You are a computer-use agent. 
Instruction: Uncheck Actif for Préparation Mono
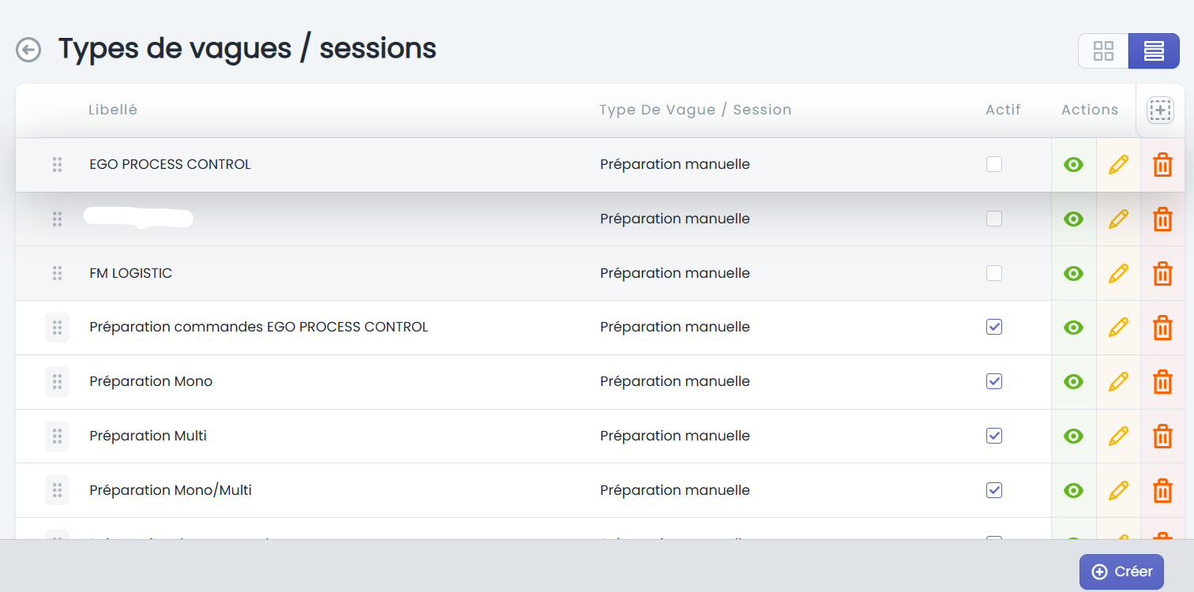click(x=994, y=381)
